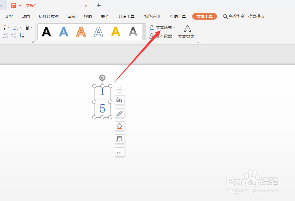
Task: Click the shape fill icon beside the text box
Action: [119, 126]
